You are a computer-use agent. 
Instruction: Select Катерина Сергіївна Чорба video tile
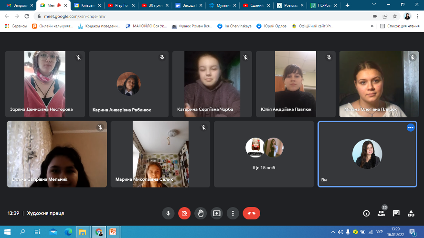point(212,84)
